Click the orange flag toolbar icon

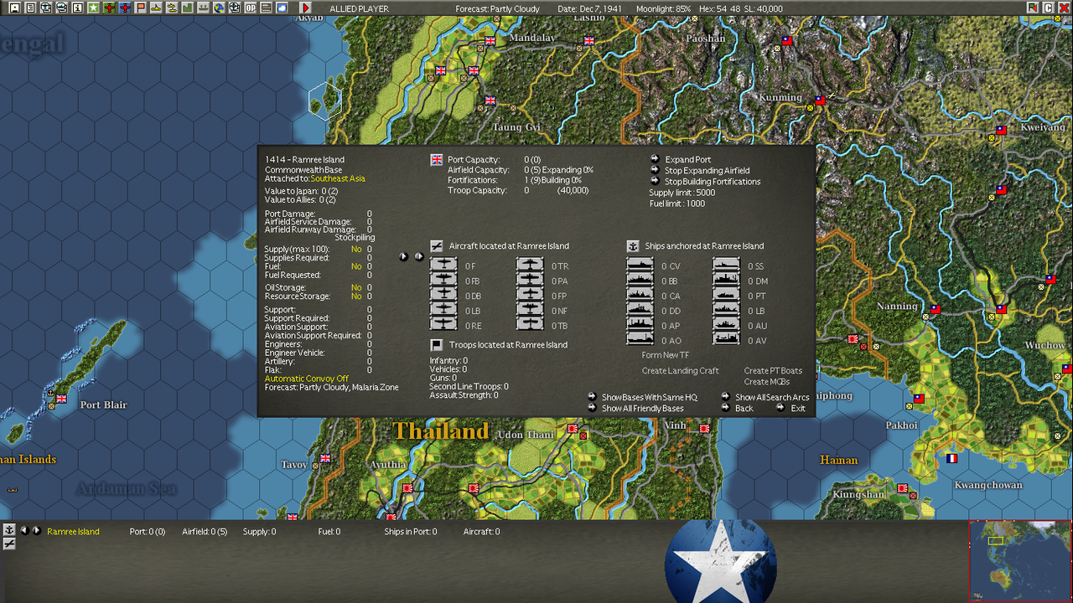141,8
